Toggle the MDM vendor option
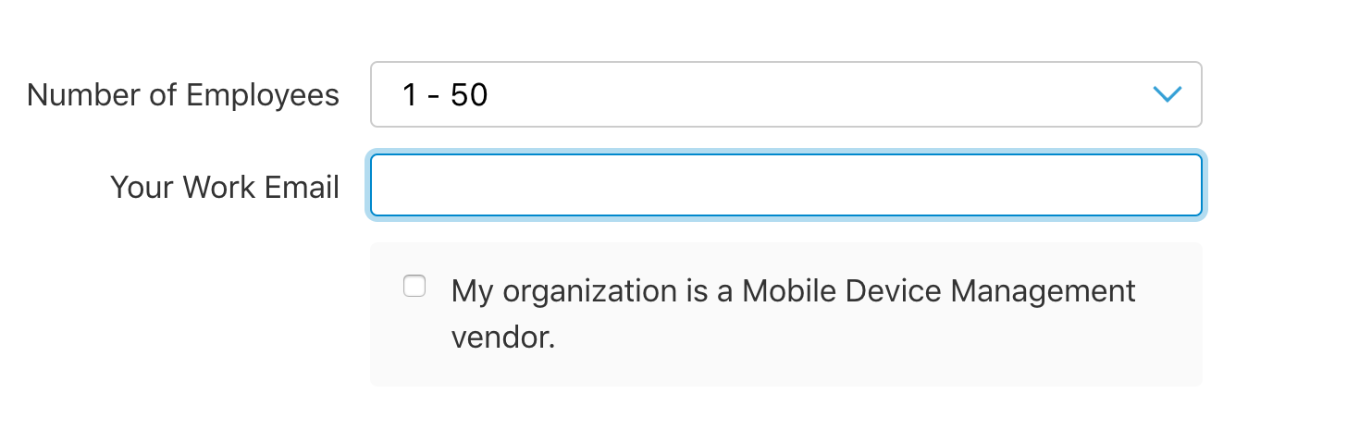Viewport: 1347px width, 442px height. (x=414, y=287)
